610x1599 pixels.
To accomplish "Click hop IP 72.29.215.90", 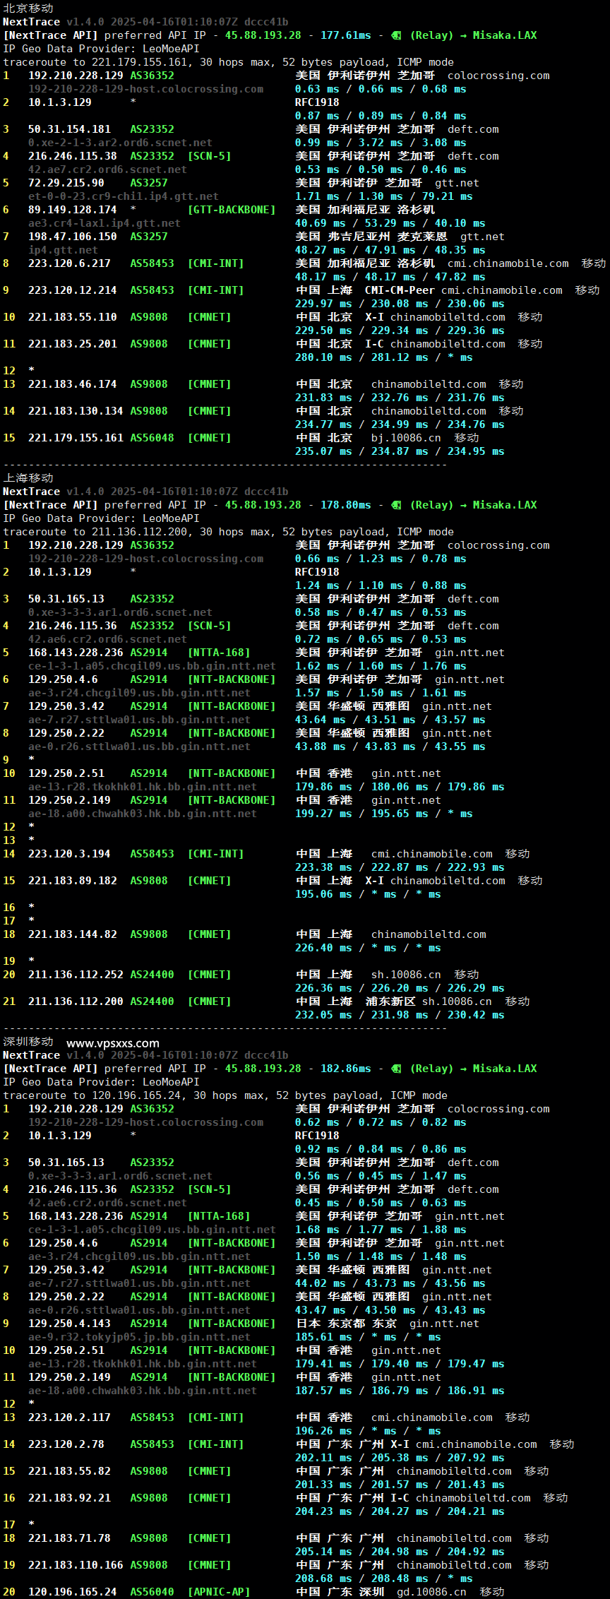I will coord(66,183).
